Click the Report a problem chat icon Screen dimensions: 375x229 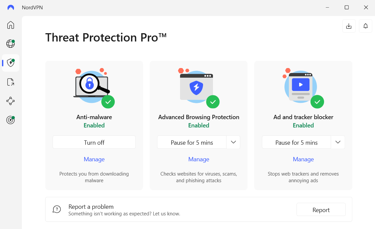click(57, 209)
